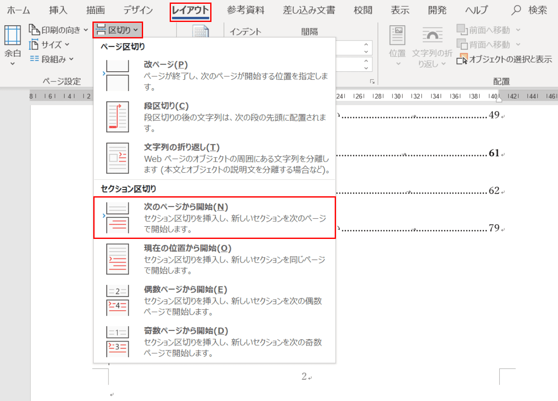Select the 次のページから開始 section break icon
Image resolution: width=558 pixels, height=401 pixels.
[x=117, y=218]
